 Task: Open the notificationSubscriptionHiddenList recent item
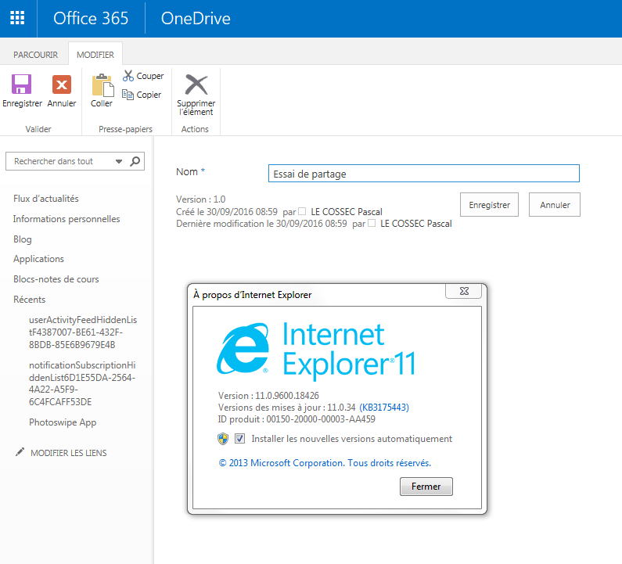(82, 383)
